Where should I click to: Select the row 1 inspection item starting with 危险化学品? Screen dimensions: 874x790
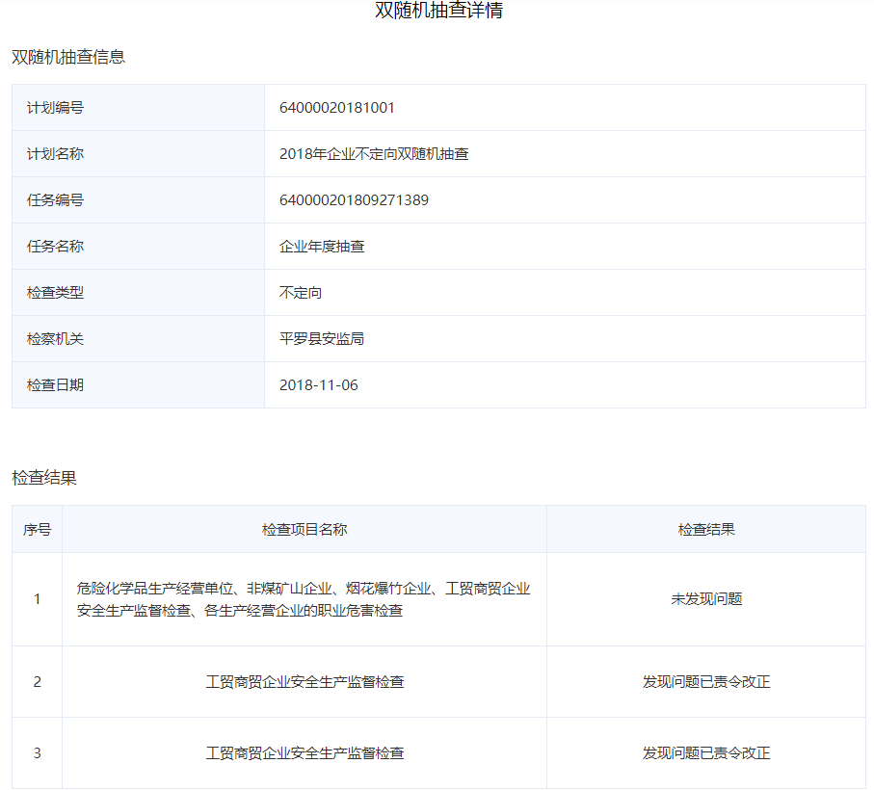305,599
